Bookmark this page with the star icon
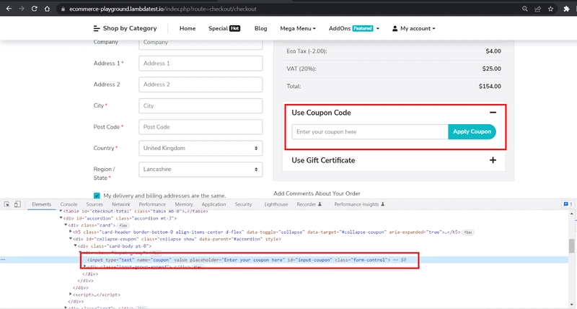Viewport: 577px width, 309px height. (550, 9)
